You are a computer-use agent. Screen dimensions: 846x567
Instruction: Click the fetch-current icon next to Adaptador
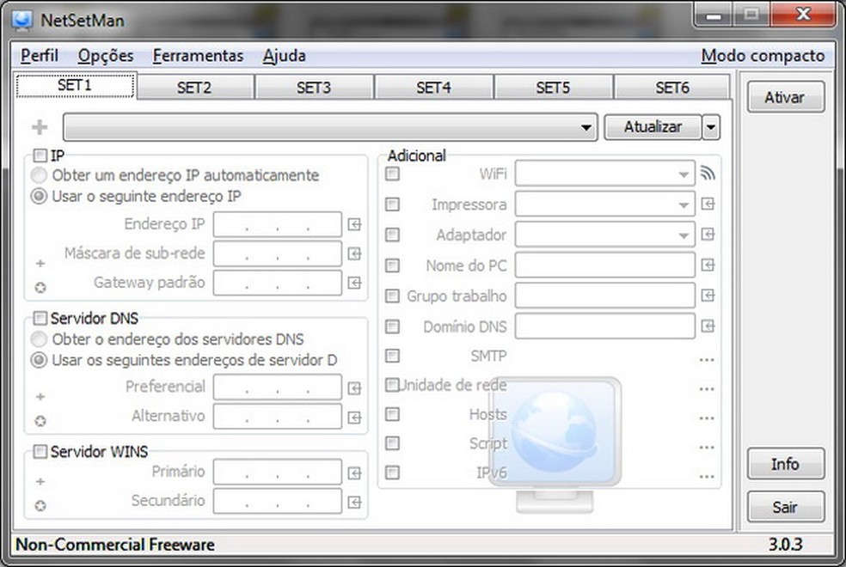708,234
